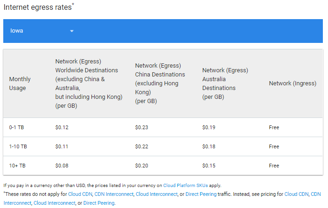Viewport: 328px width, 208px height.
Task: Select the 1-10 TB usage row
Action: (163, 146)
